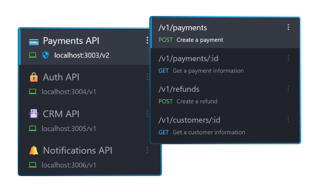Open the three-dot menu for Payments API
Viewport: 319px width, 192px height.
(147, 41)
